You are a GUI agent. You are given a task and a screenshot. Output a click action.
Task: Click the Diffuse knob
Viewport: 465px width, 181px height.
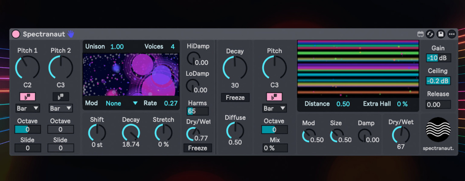click(x=235, y=131)
